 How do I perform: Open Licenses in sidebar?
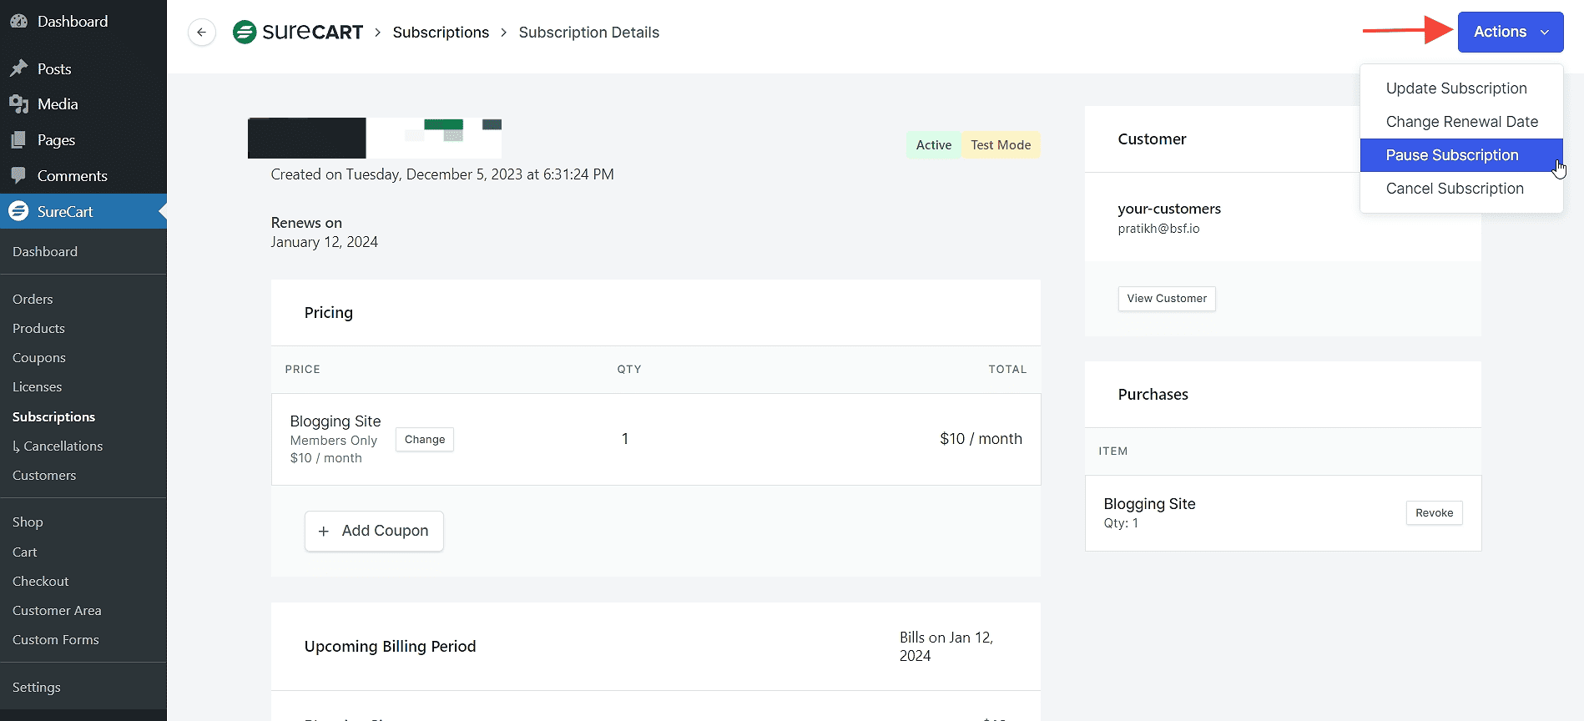(x=37, y=387)
